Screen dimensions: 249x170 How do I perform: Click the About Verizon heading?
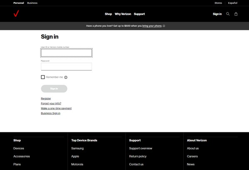[x=197, y=141]
